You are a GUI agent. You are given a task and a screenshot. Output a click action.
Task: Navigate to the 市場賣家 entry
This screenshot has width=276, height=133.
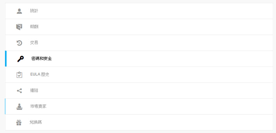(38, 106)
